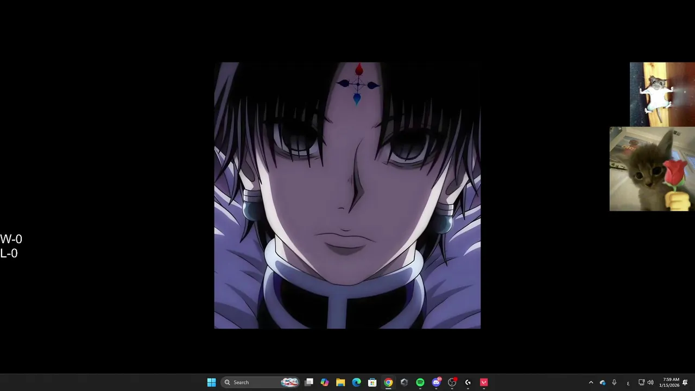Click the anime character portrait image
Image resolution: width=695 pixels, height=391 pixels.
(x=347, y=195)
